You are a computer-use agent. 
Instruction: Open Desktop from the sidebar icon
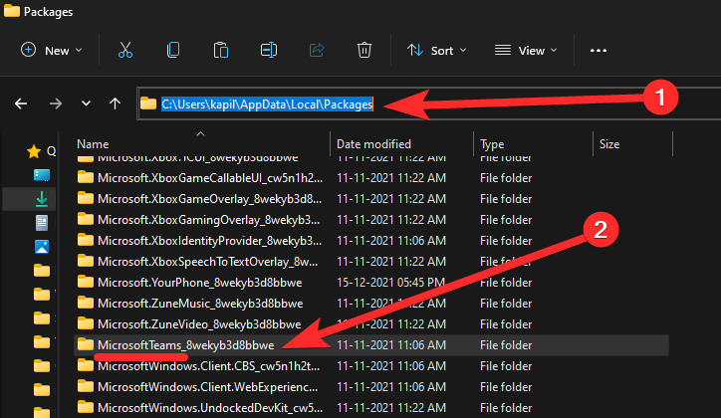pyautogui.click(x=42, y=175)
